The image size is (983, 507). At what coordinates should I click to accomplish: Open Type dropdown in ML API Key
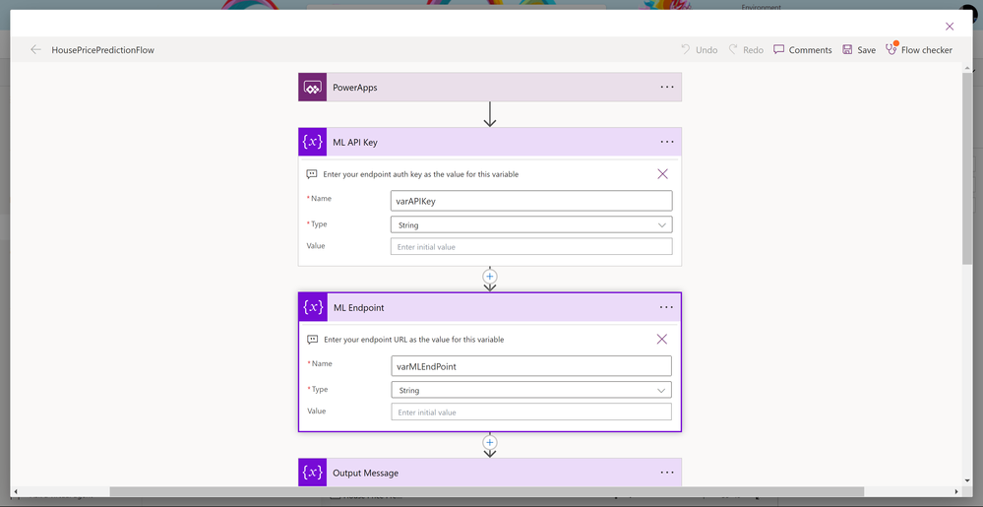[x=531, y=224]
